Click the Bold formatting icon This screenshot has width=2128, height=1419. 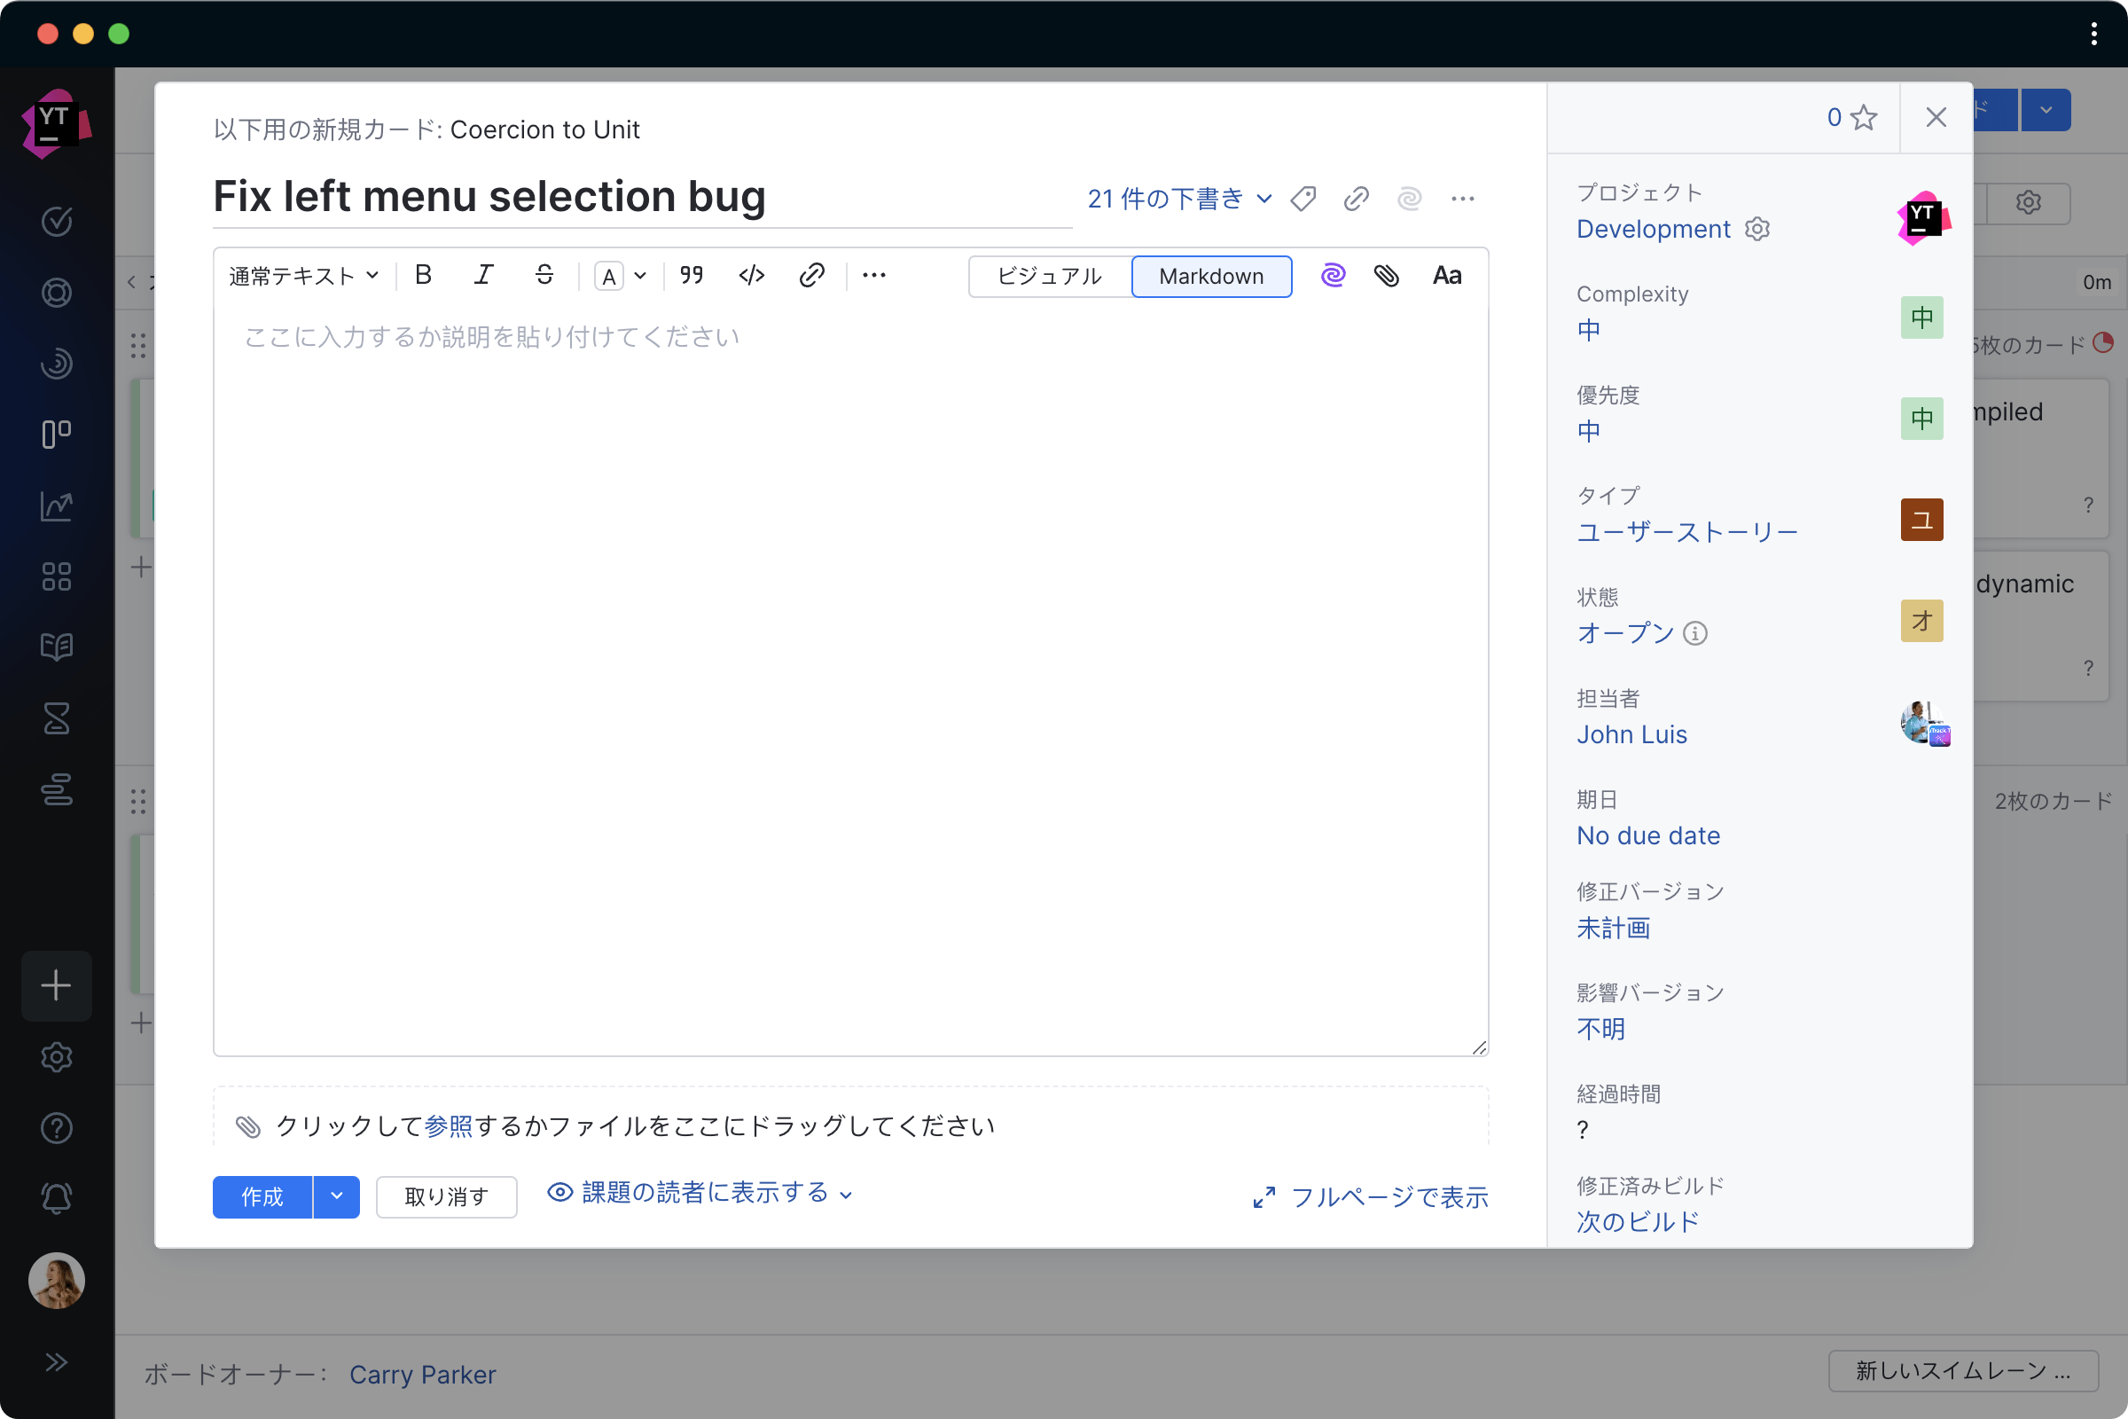pyautogui.click(x=423, y=275)
